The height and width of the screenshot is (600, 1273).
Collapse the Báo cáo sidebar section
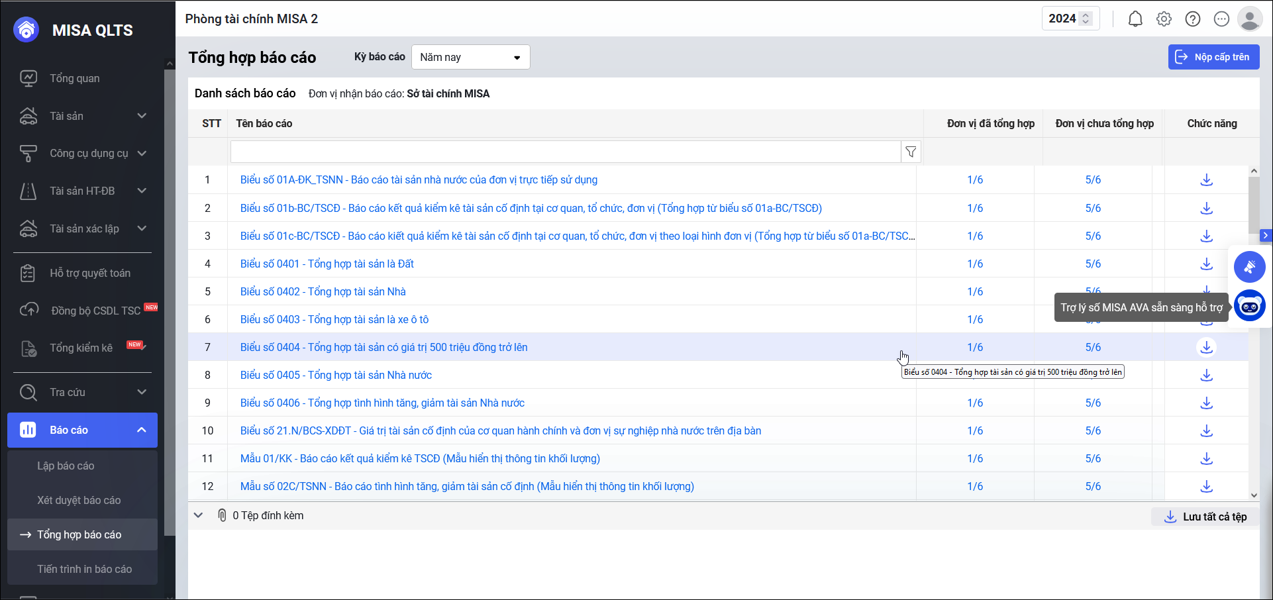tap(141, 430)
